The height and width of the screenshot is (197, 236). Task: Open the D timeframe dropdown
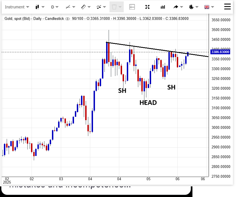55,7
